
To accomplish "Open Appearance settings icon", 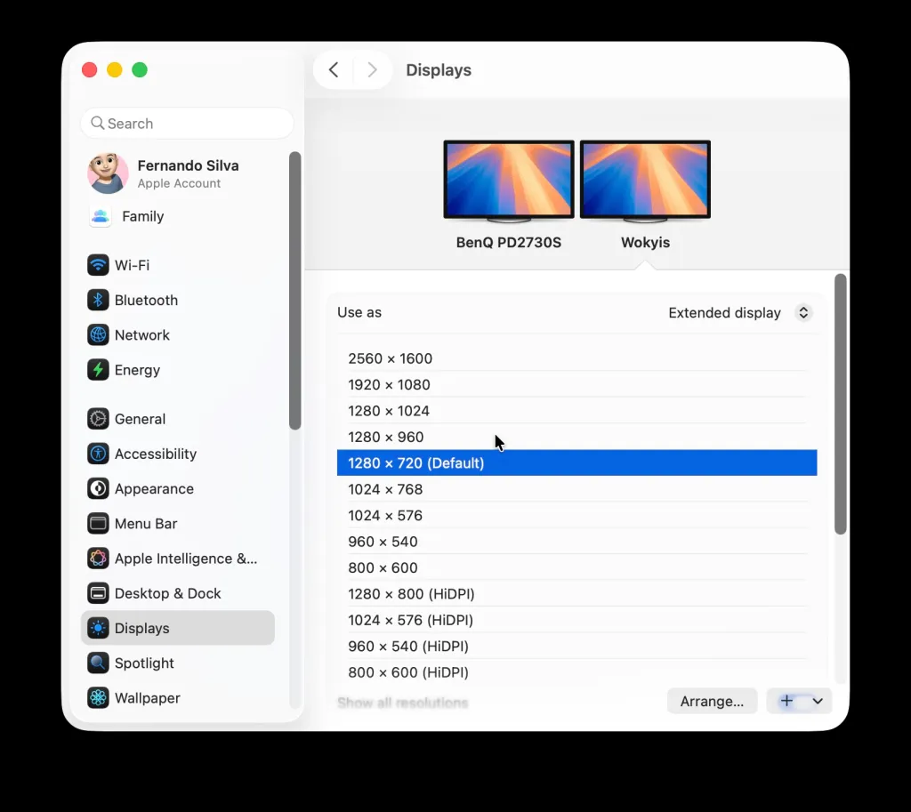I will 98,488.
